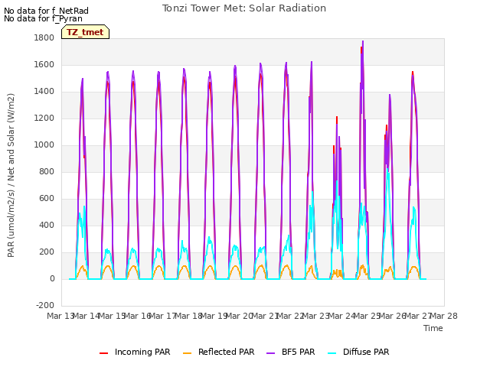Click the 1200 y-axis tick label
Image resolution: width=490 pixels, height=367 pixels.
44,119
